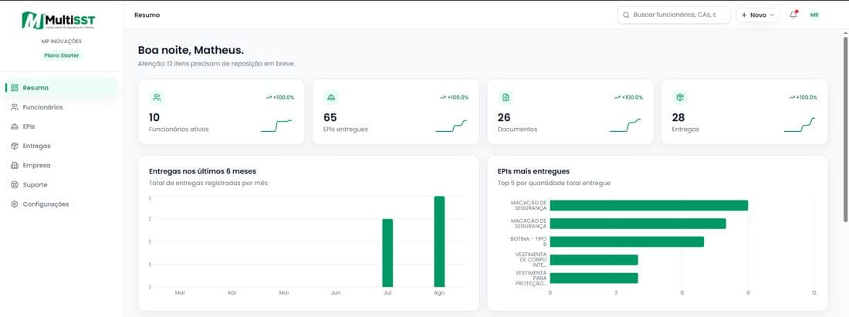This screenshot has height=317, width=849.
Task: Click the 12 itens reposição warning text
Action: point(217,64)
